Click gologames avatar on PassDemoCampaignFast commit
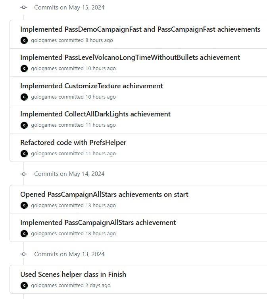Screen dimensions: 267x299 pos(24,40)
